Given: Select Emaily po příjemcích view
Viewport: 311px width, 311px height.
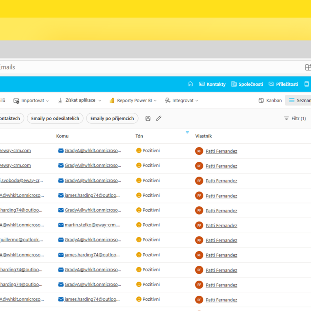Looking at the screenshot, I should [x=112, y=119].
